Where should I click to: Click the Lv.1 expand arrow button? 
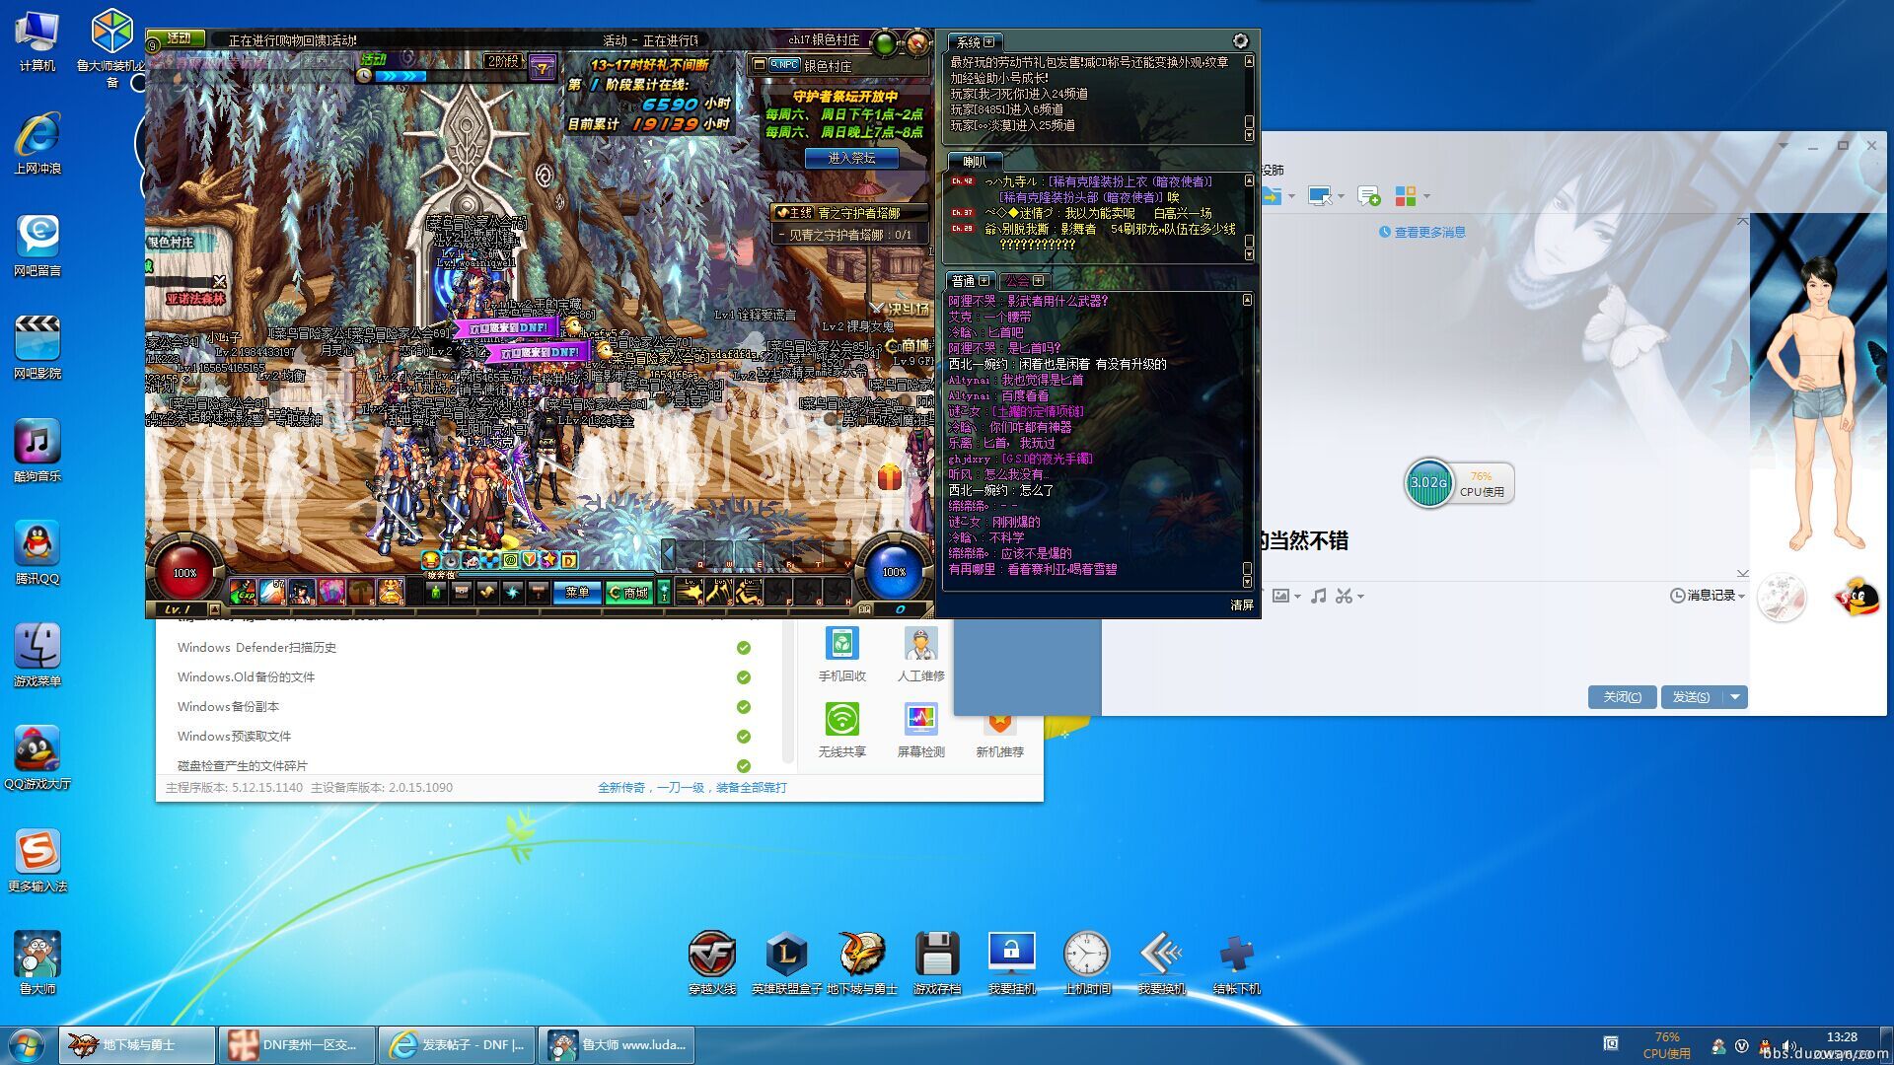click(214, 609)
